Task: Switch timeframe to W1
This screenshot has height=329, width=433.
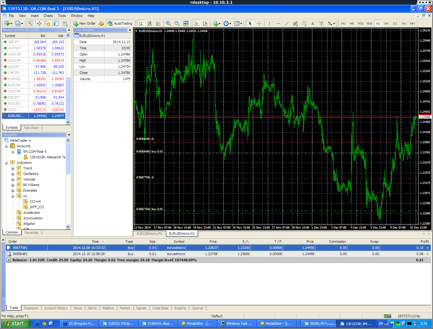Action: click(x=404, y=23)
